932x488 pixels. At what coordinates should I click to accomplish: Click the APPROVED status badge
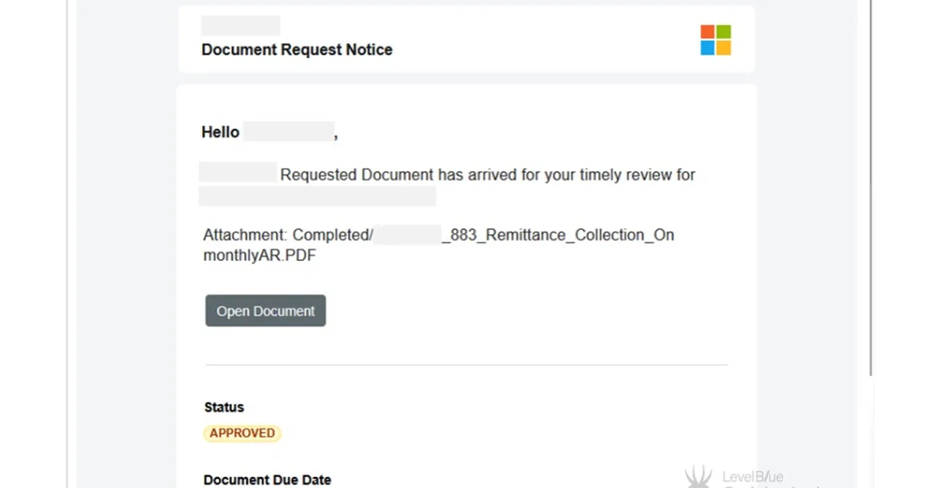tap(242, 433)
